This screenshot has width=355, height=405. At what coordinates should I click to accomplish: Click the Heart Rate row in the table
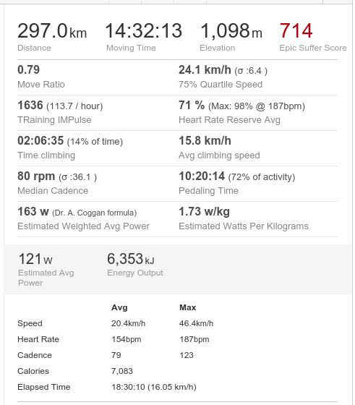[116, 339]
